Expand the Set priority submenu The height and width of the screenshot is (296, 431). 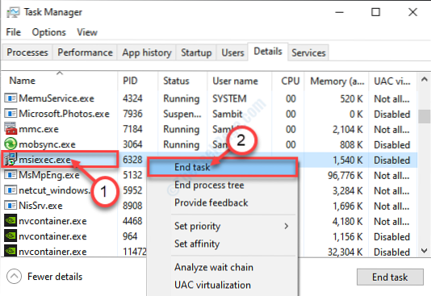(x=222, y=226)
